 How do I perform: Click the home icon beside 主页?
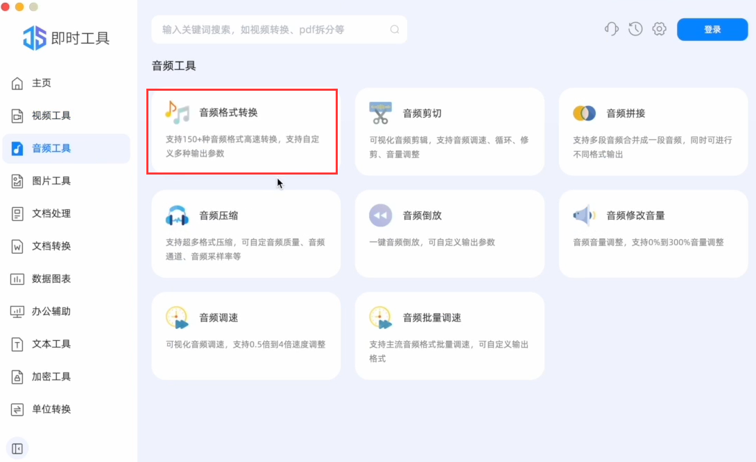[17, 83]
